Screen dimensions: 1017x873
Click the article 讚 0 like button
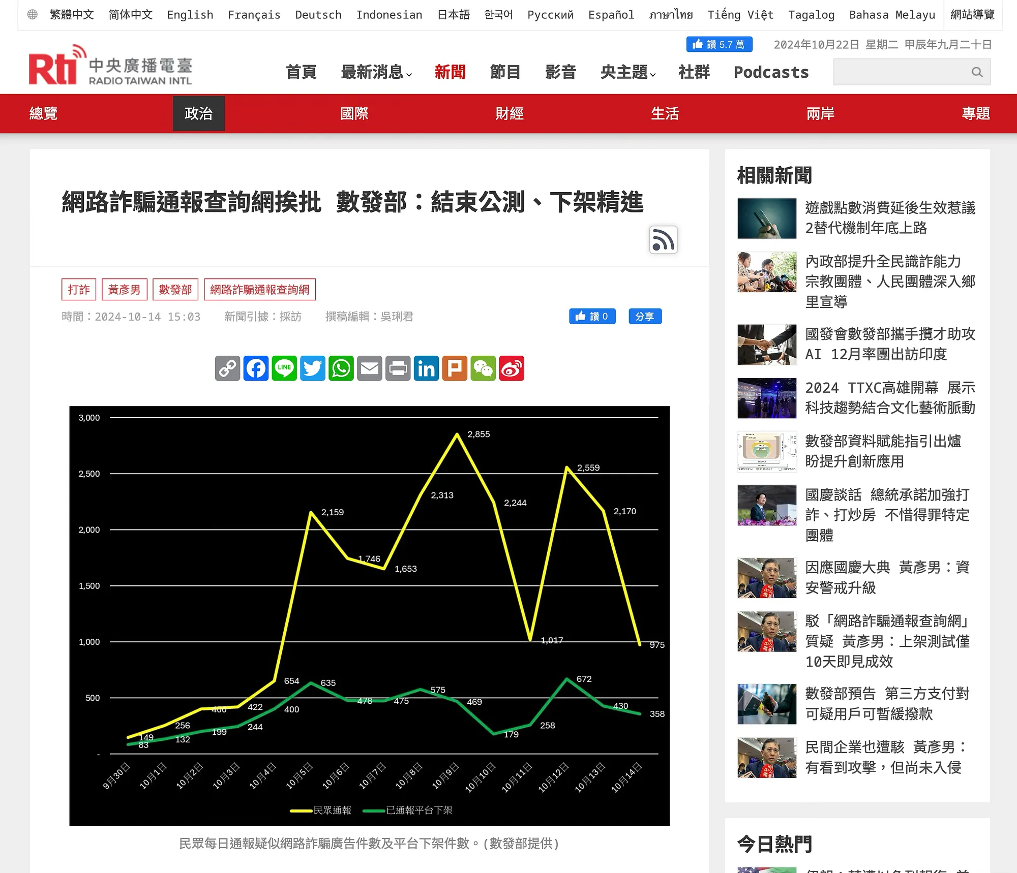(592, 316)
